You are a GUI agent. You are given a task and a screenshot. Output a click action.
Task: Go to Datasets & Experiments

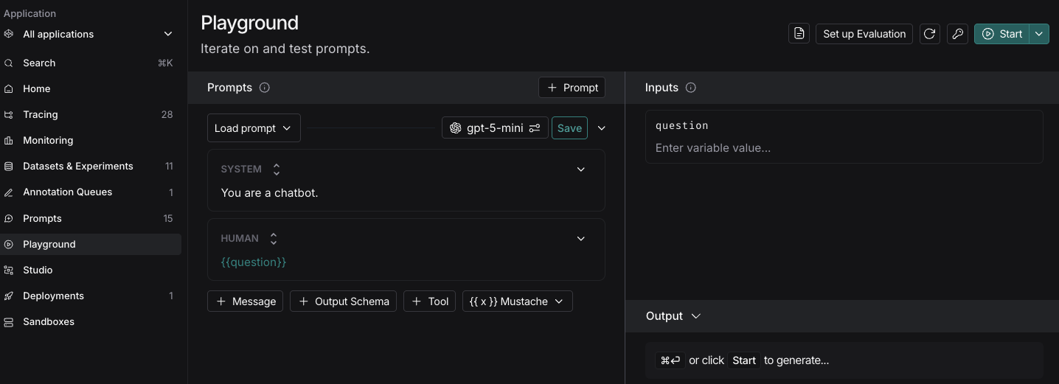[x=78, y=167]
